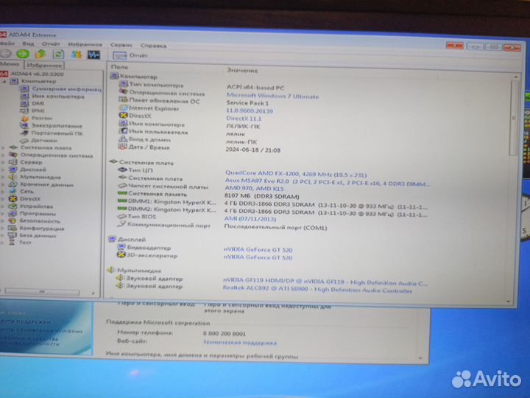Open the Избранное menu in menu bar

(x=85, y=44)
